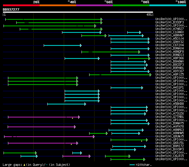Click the green alignment bar in A8NVW7 row
Image resolution: width=189 pixels, height=167 pixels.
pos(94,36)
